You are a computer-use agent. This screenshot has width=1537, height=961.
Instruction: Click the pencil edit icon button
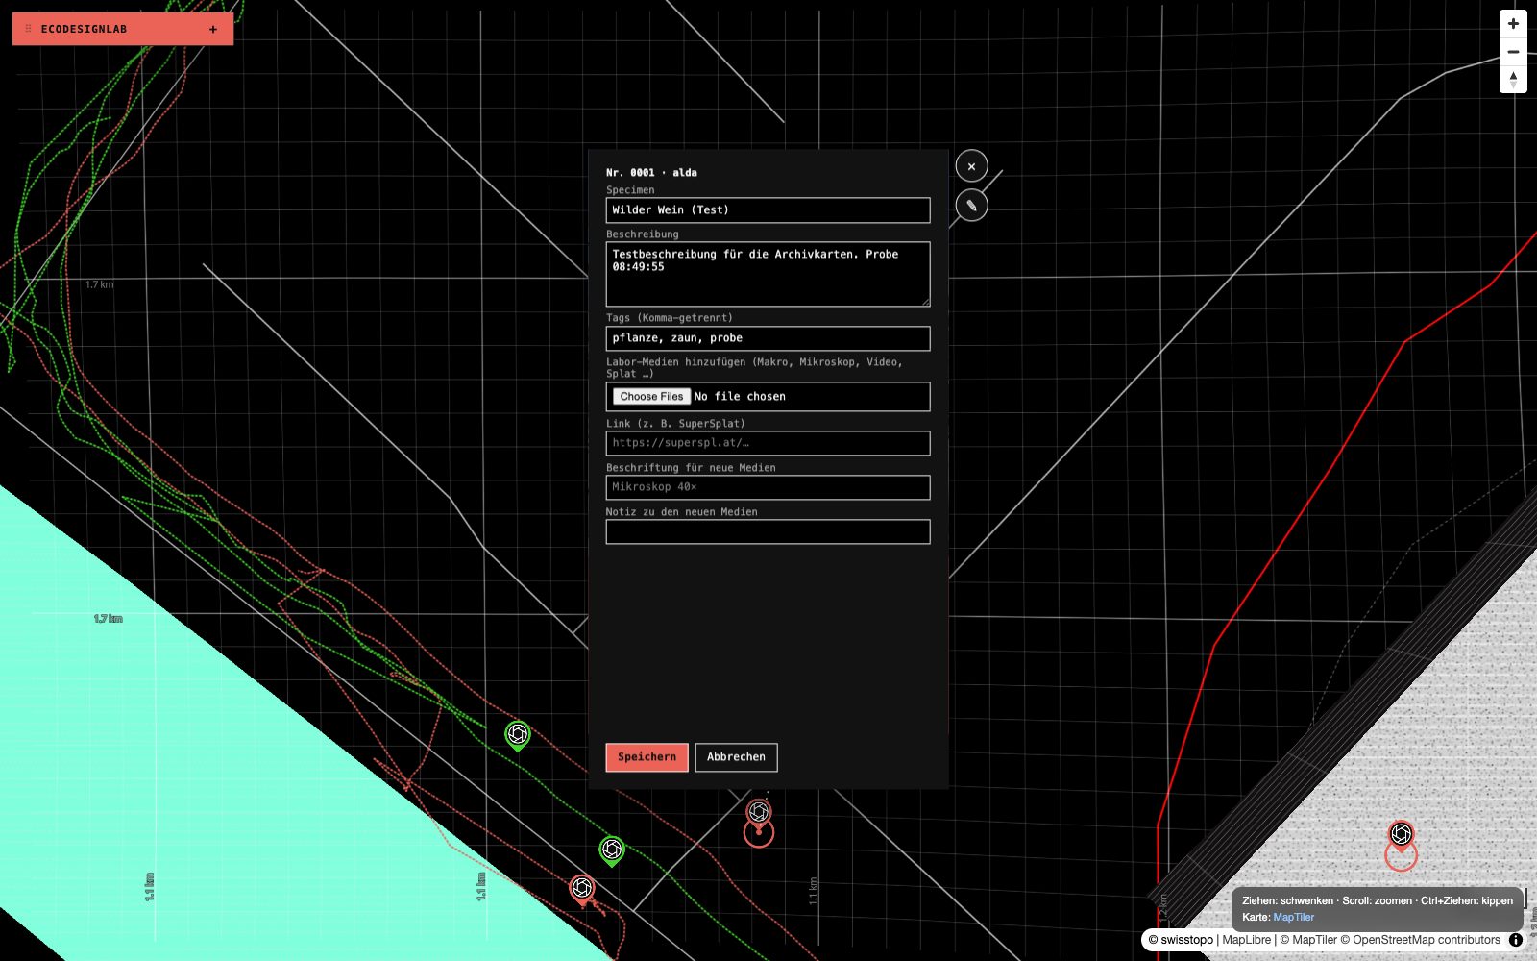pos(971,205)
